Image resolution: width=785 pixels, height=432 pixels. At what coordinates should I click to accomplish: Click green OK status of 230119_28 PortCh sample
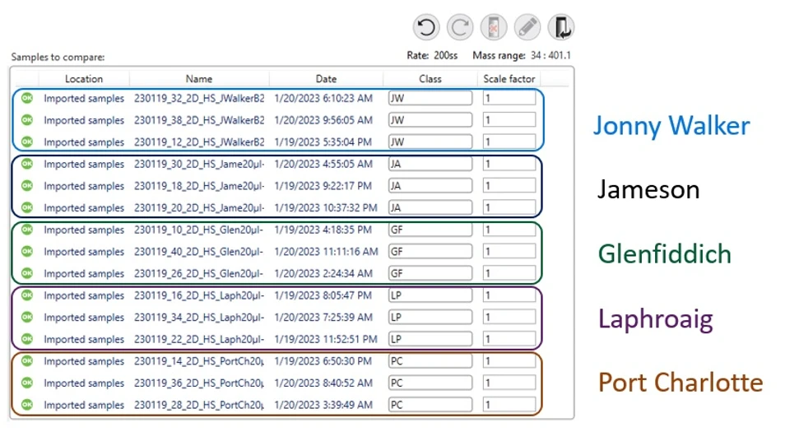(26, 405)
